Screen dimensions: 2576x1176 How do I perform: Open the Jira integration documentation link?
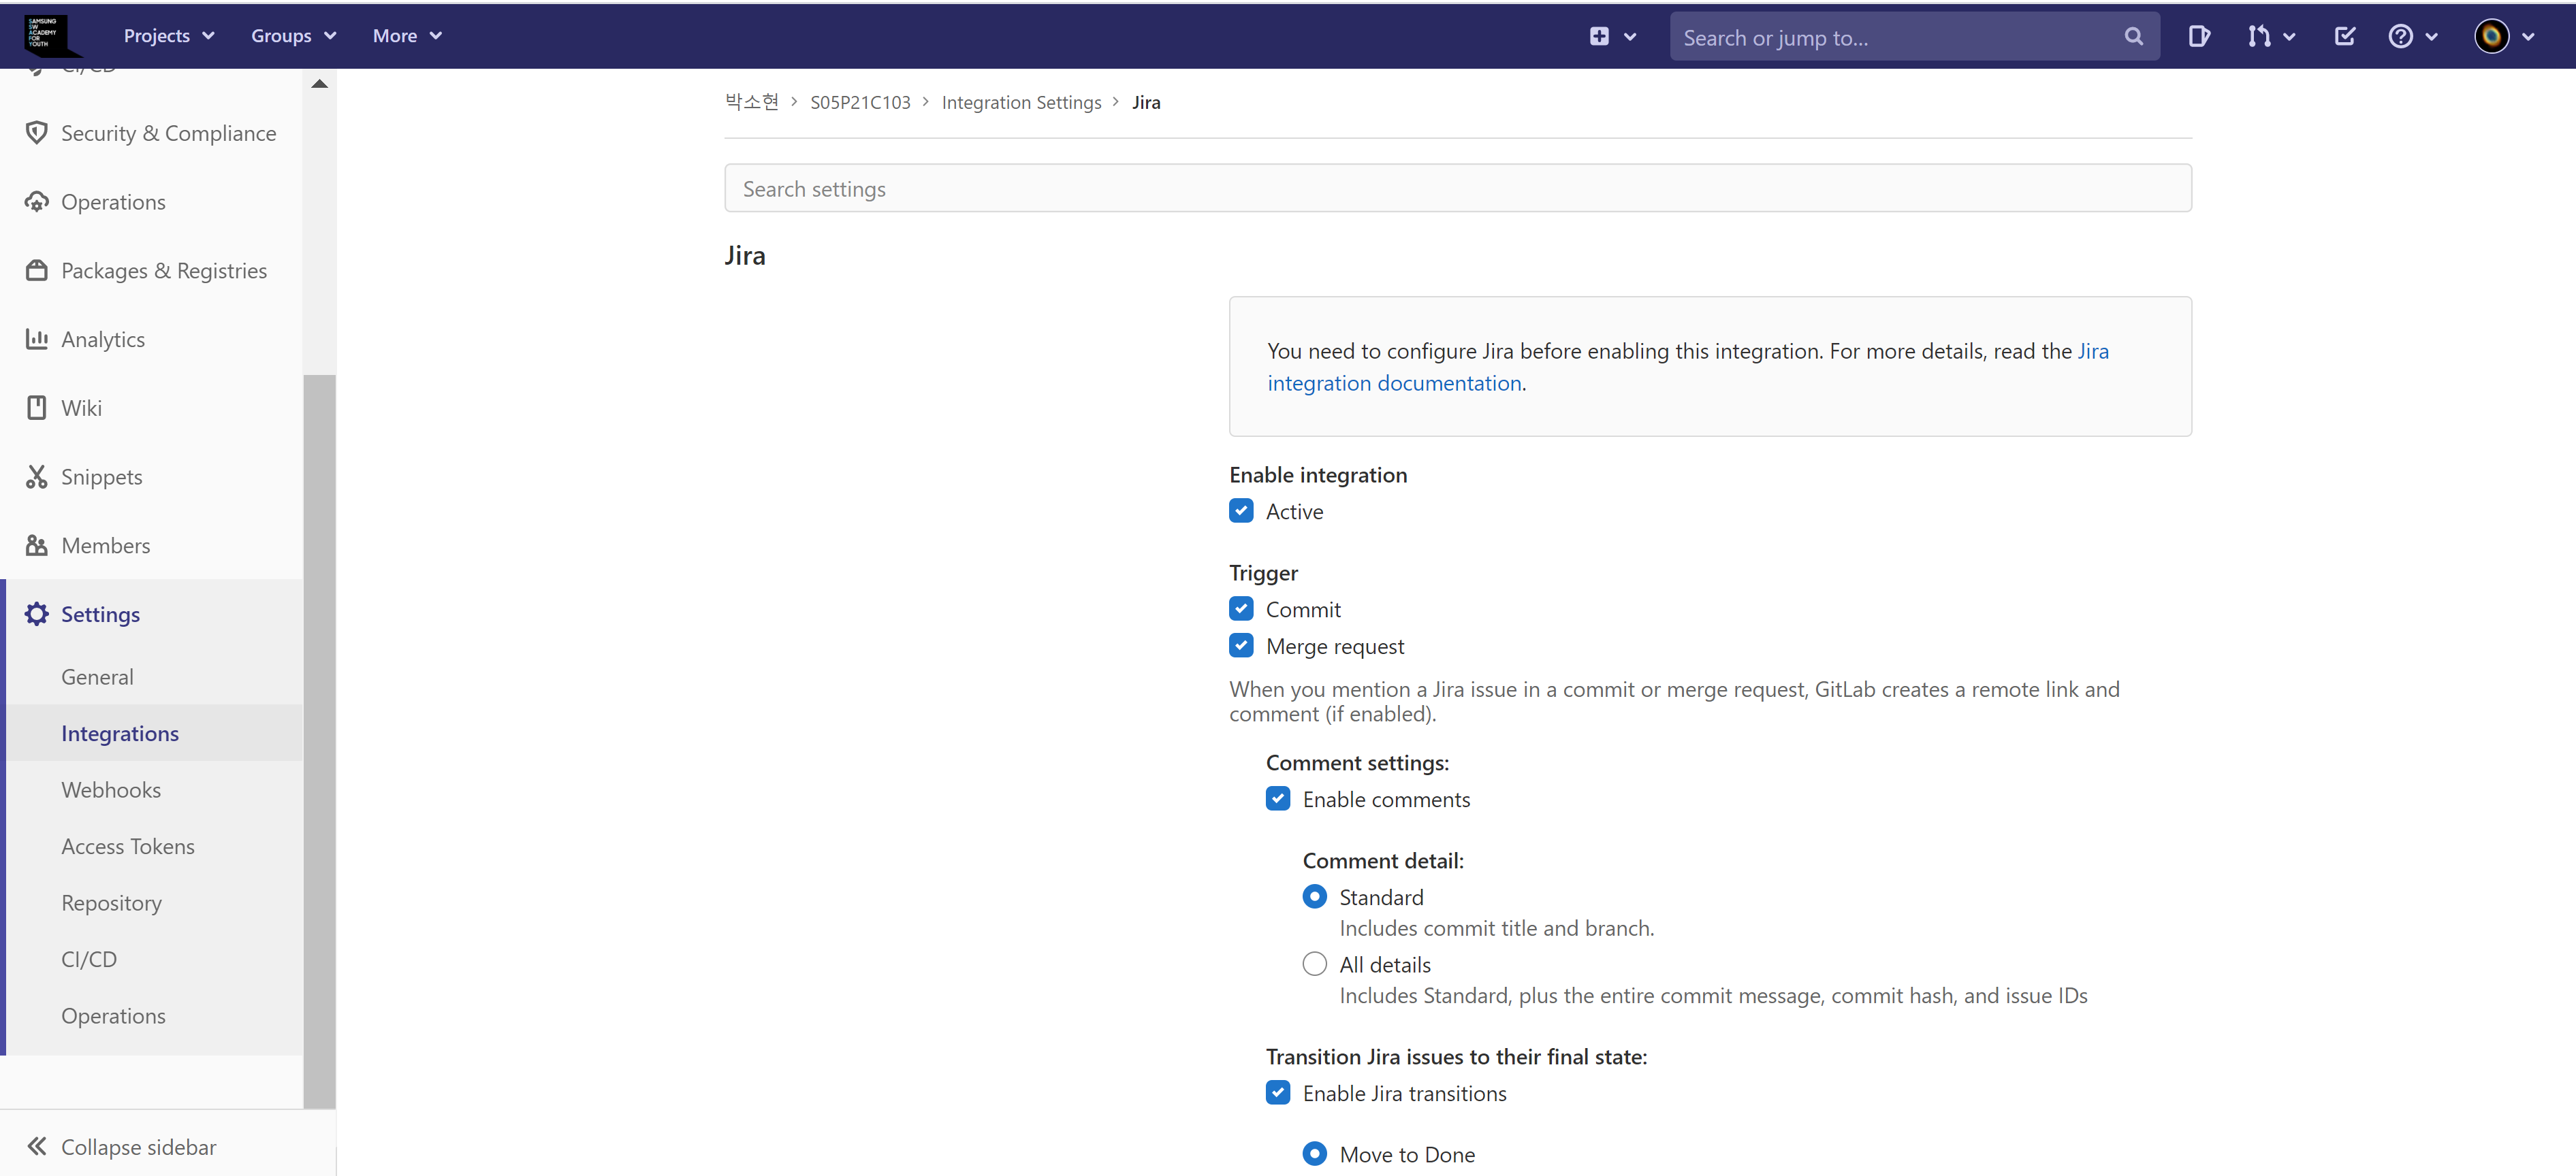1394,384
